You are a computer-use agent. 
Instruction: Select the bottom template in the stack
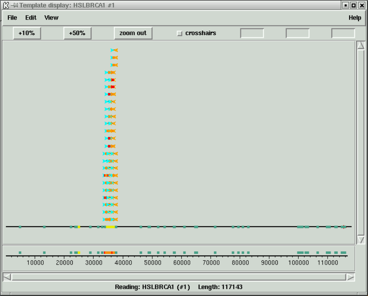pyautogui.click(x=110, y=220)
